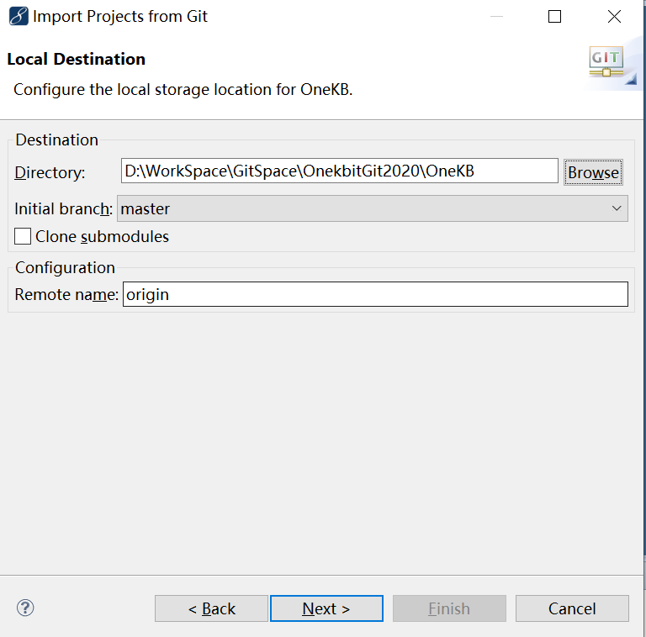
Task: Click the Directory label text
Action: (x=50, y=173)
